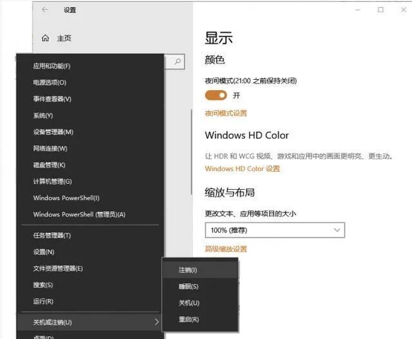412x339 pixels.
Task: Go to 主页 in Settings sidebar
Action: tap(64, 38)
